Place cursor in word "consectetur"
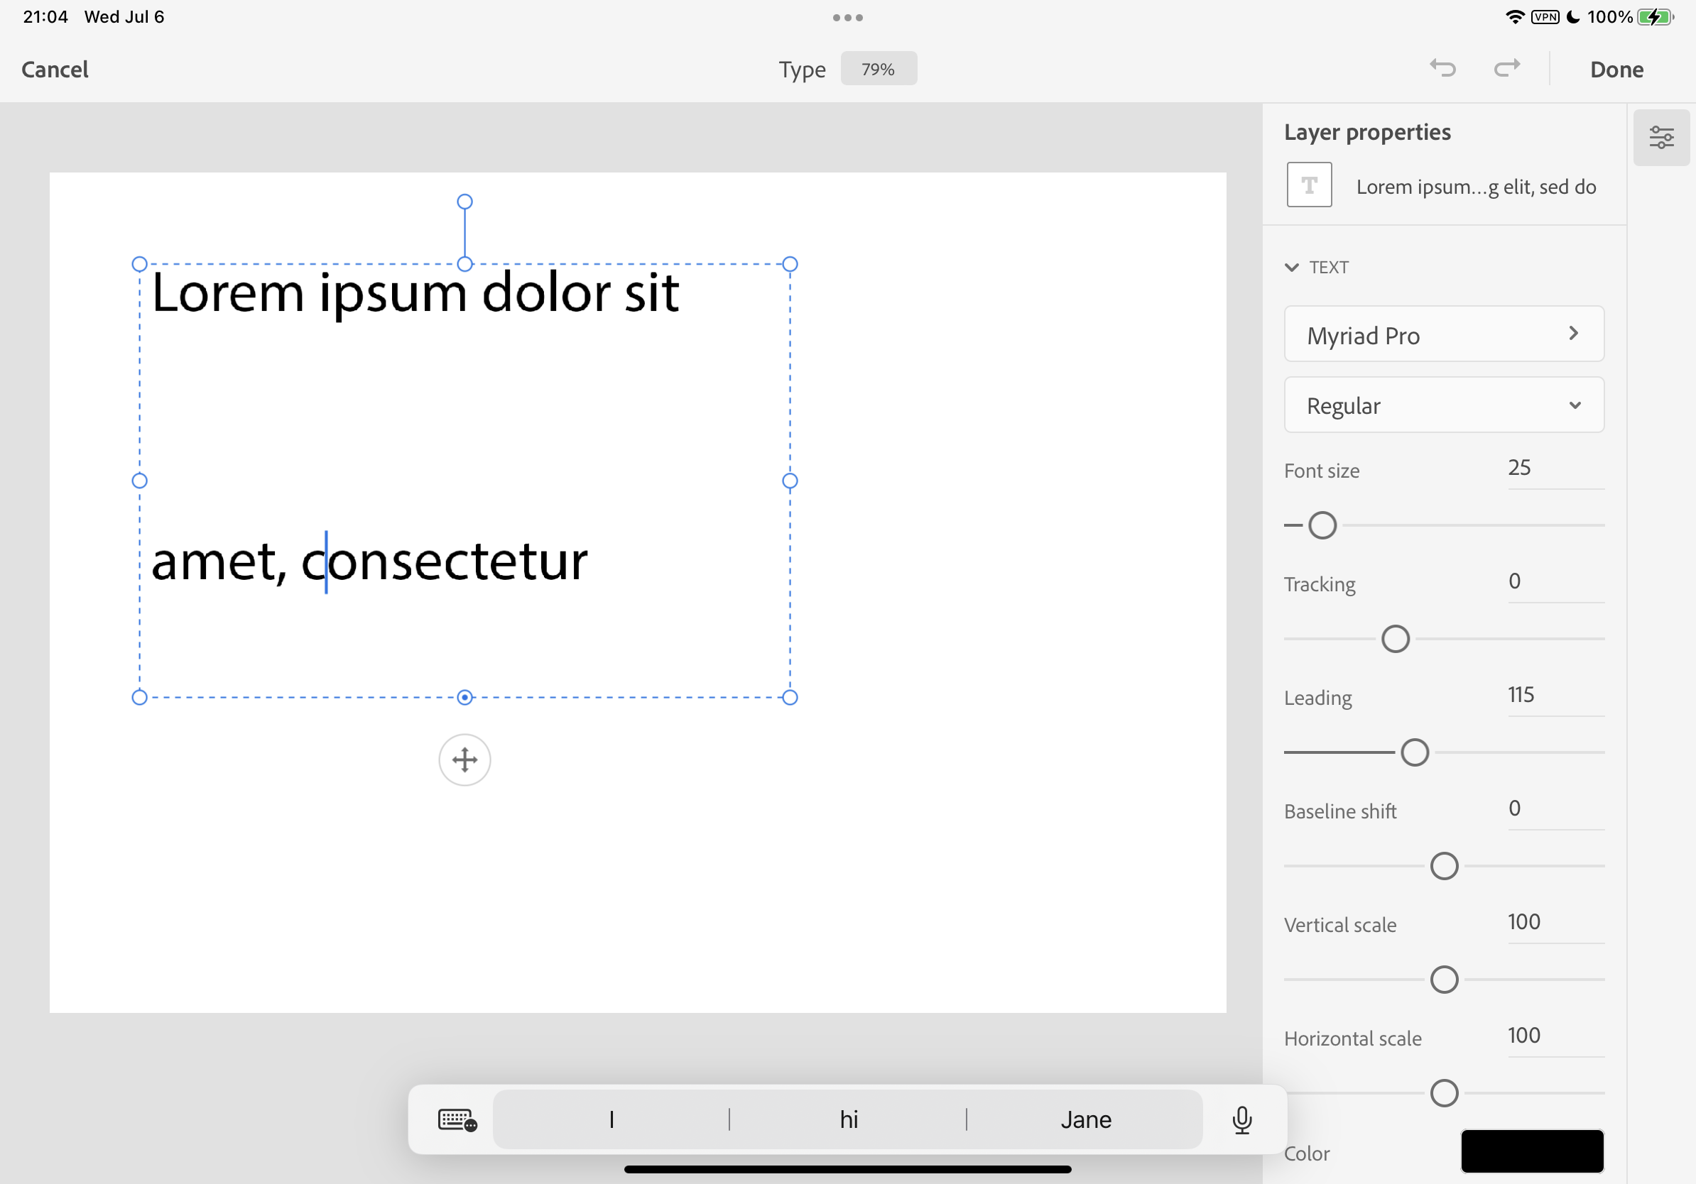Viewport: 1696px width, 1184px height. pos(445,562)
